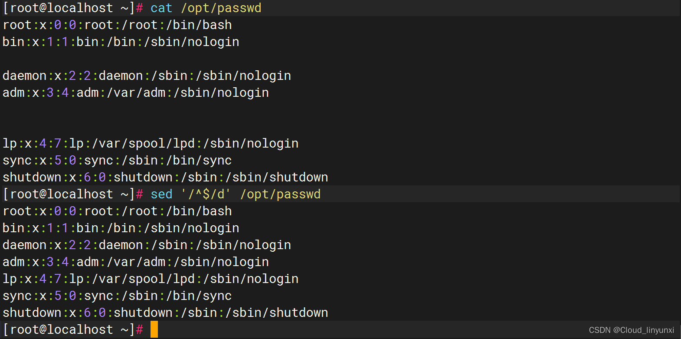Click the first root:x:0:0 output line
681x339 pixels.
point(117,25)
